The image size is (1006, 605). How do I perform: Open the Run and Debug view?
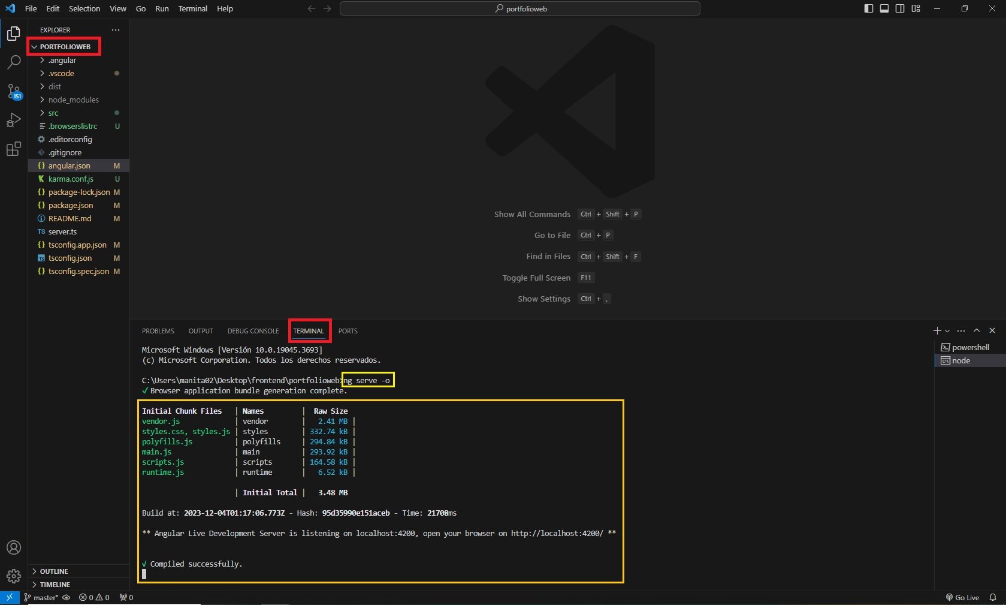tap(13, 120)
